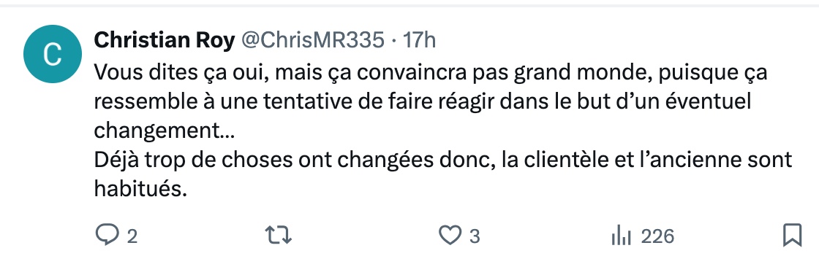The width and height of the screenshot is (819, 267).
Task: Click empty space between like and views icons
Action: tap(546, 236)
